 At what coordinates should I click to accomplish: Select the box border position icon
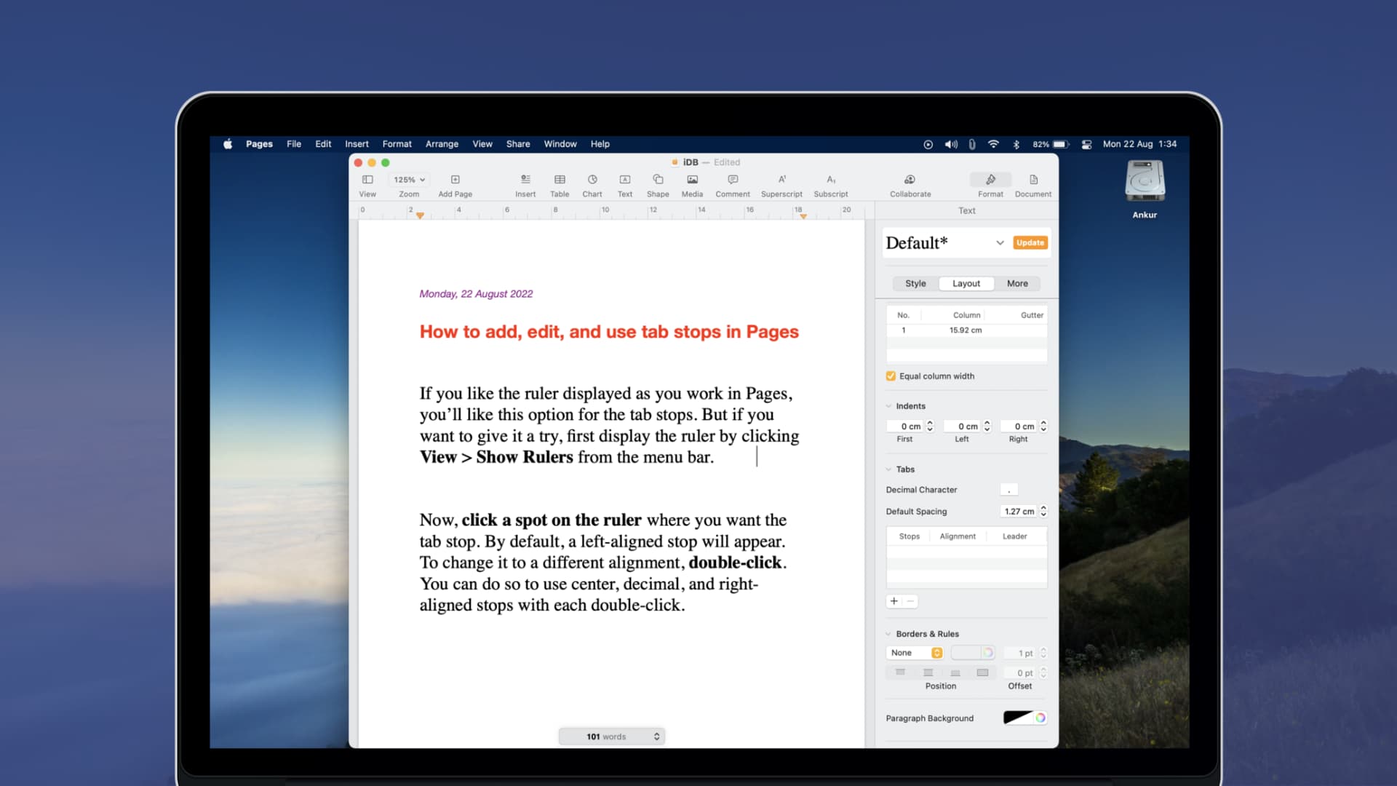pos(982,672)
